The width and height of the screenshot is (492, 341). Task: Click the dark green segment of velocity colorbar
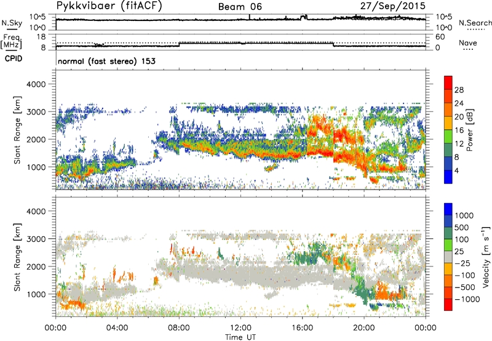pos(448,233)
